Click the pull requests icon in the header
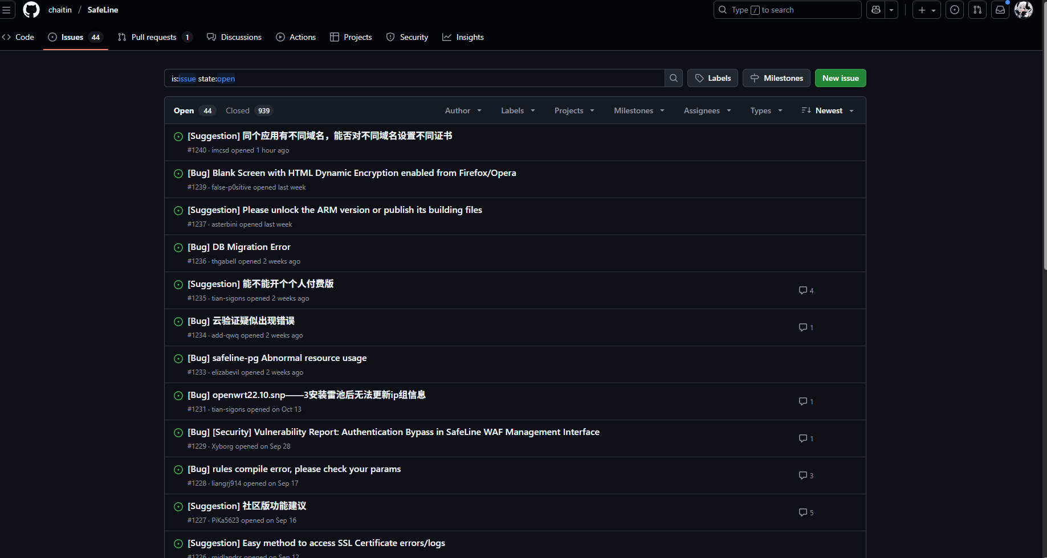 977,10
